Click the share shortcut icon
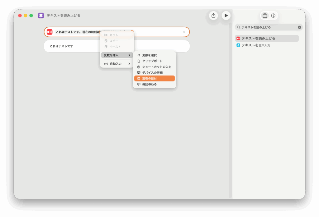319x217 pixels. 213,16
